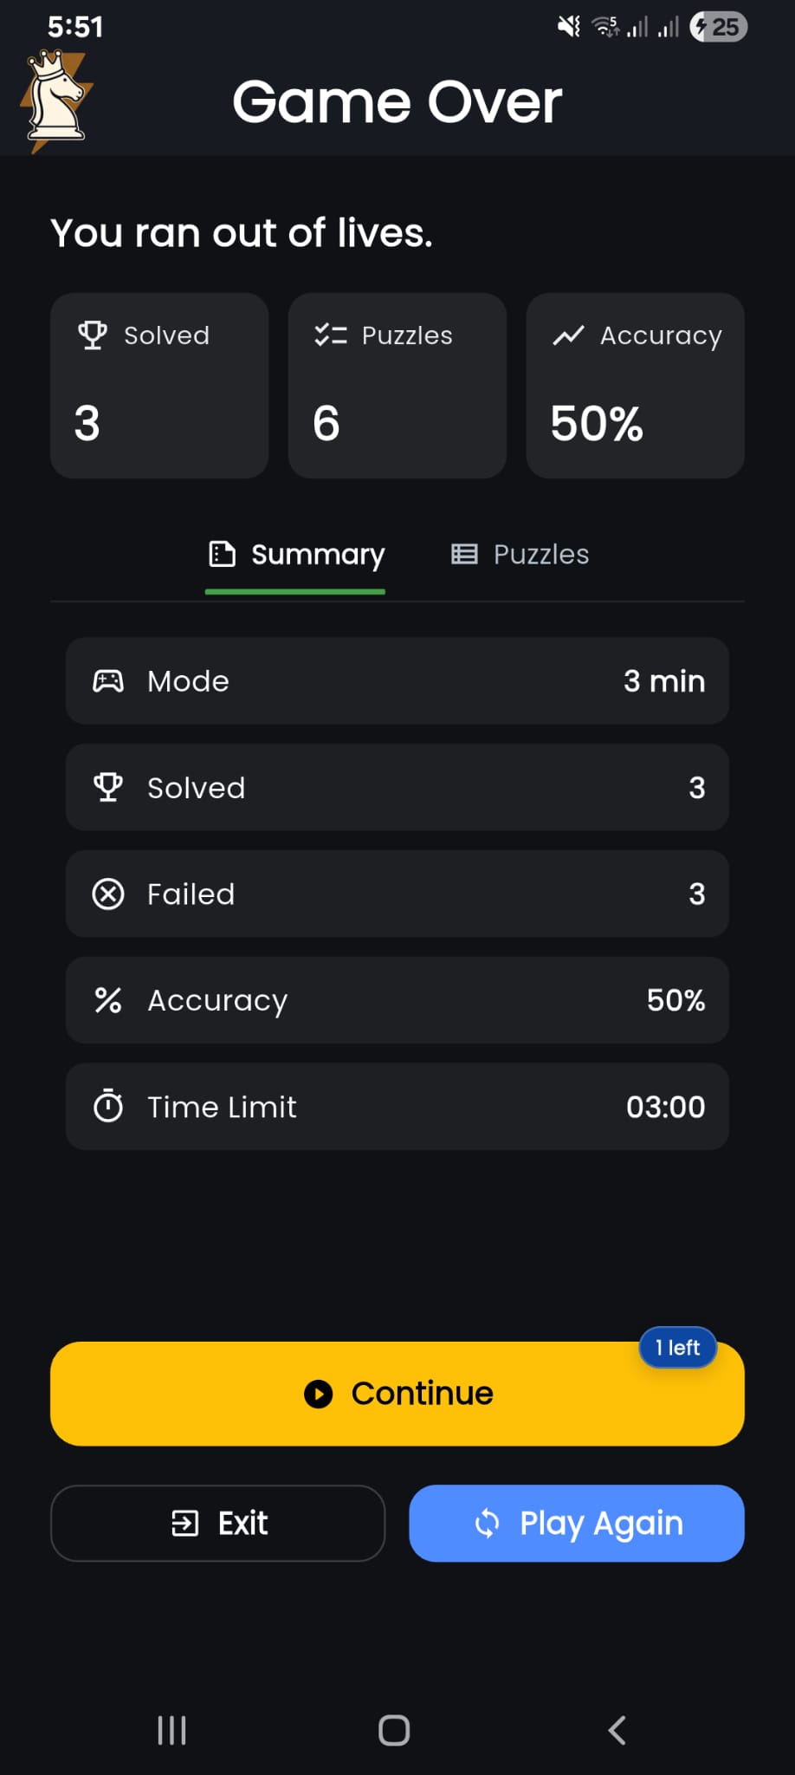Tap the stopwatch icon in Time Limit row

pyautogui.click(x=108, y=1107)
